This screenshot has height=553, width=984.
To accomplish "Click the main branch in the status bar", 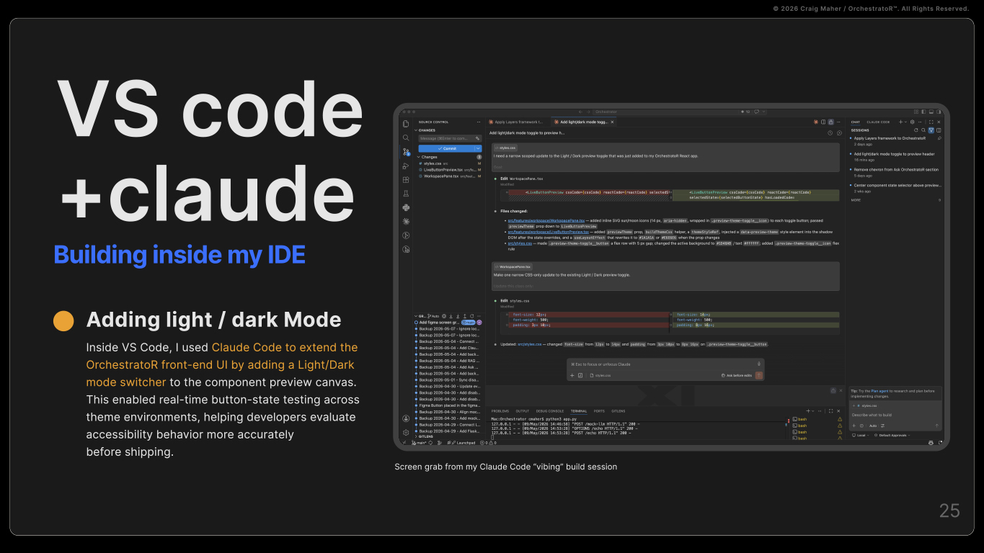I will tap(419, 443).
